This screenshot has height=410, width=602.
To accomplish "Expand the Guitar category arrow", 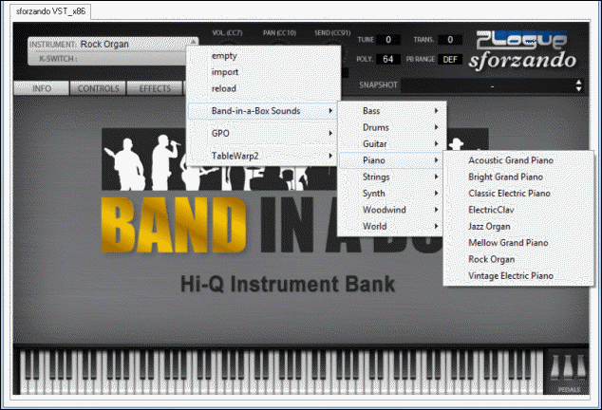I will [436, 144].
